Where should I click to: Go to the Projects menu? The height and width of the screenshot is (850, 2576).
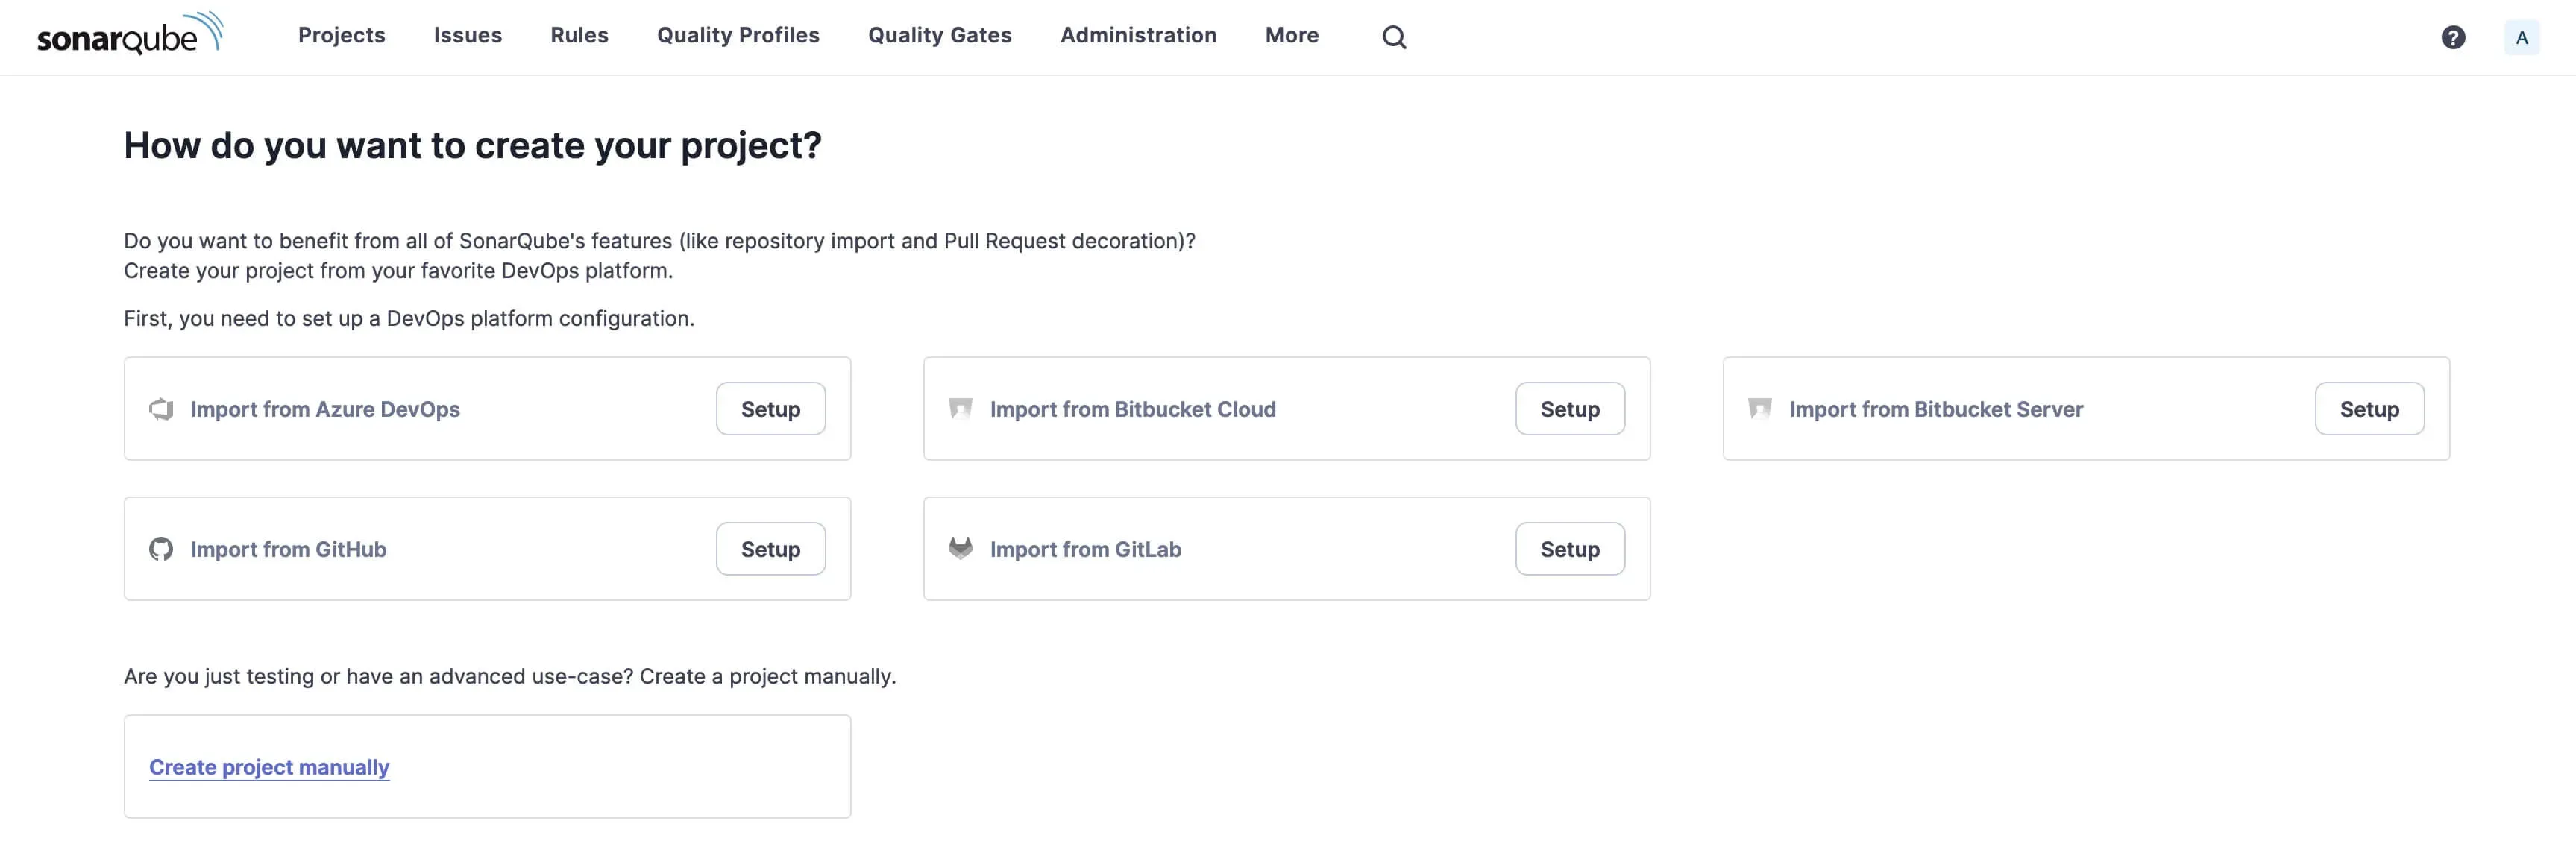(342, 35)
